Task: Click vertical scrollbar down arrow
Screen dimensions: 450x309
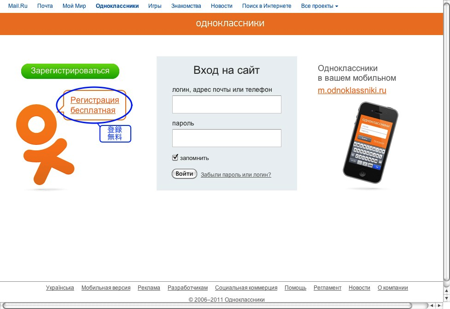Action: click(x=446, y=298)
